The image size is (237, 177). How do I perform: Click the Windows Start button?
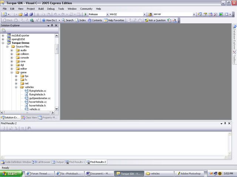pyautogui.click(x=10, y=173)
